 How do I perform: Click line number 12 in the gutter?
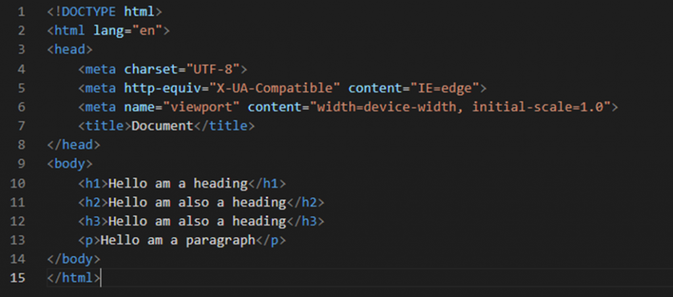pyautogui.click(x=18, y=221)
